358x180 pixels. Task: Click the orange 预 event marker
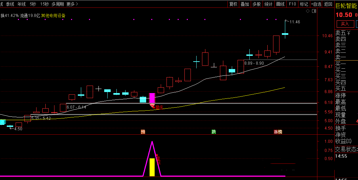(143, 132)
